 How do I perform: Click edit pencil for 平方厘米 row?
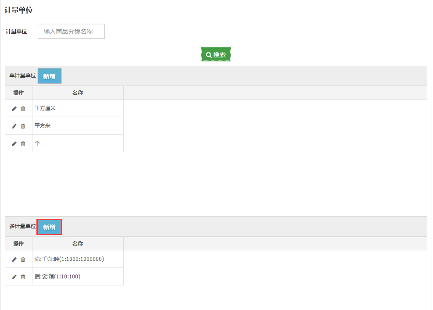coord(14,109)
